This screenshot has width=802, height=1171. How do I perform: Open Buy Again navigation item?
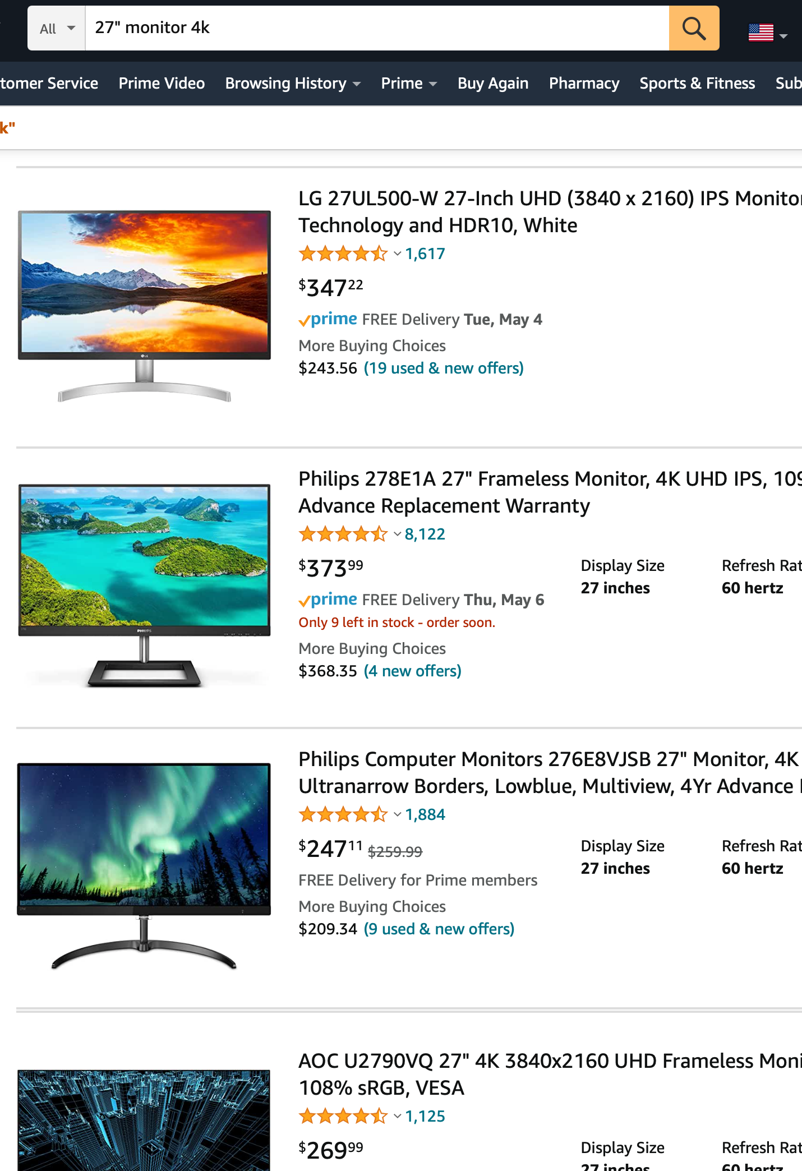pyautogui.click(x=493, y=84)
